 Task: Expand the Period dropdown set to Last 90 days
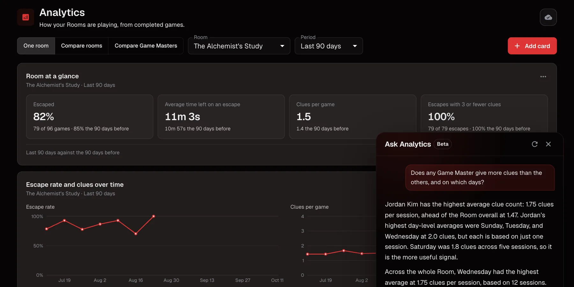pos(329,46)
